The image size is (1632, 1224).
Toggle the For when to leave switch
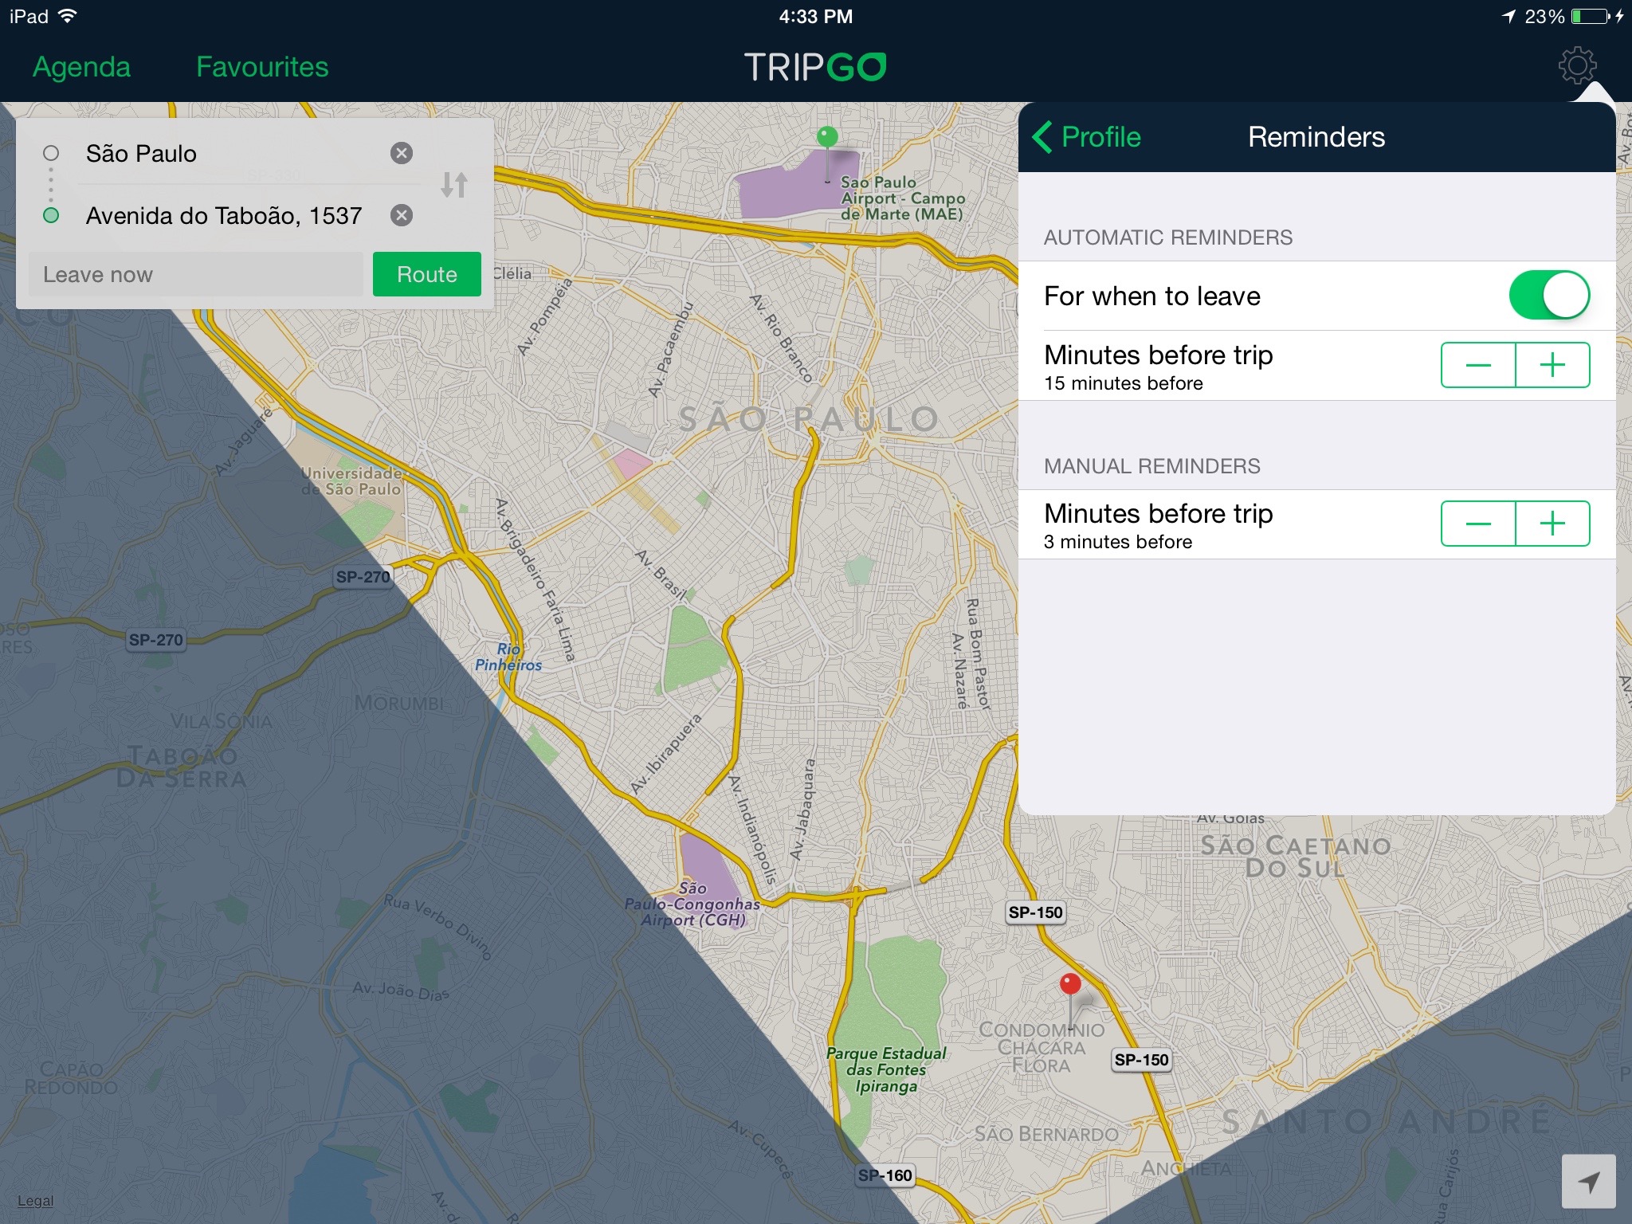point(1548,296)
